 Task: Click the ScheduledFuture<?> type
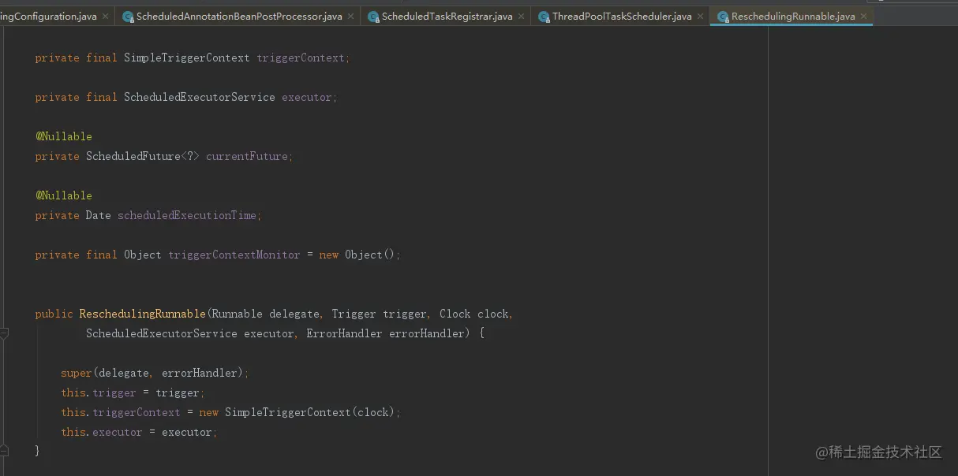(143, 156)
